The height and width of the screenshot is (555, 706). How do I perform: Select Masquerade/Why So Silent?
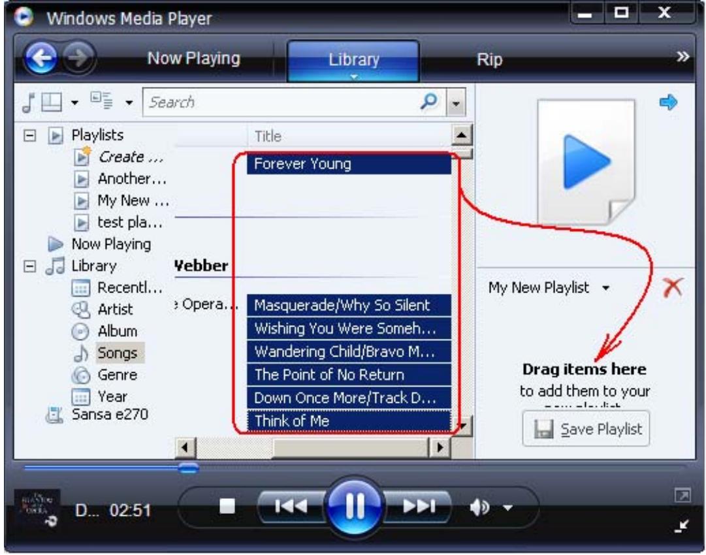pyautogui.click(x=349, y=305)
